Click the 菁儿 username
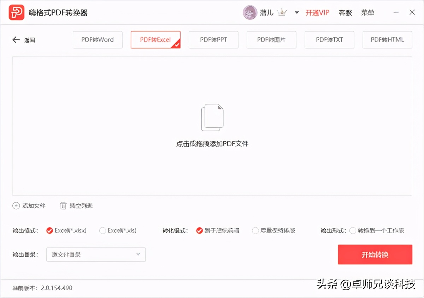This screenshot has height=298, width=424. (x=267, y=13)
